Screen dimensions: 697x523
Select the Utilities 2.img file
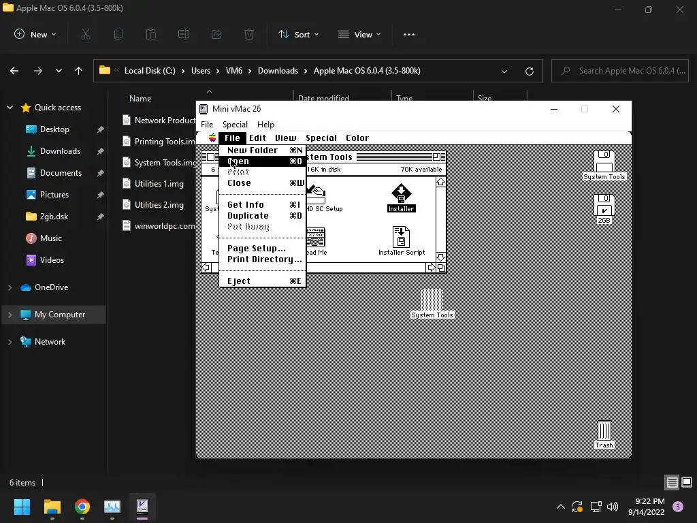(159, 204)
